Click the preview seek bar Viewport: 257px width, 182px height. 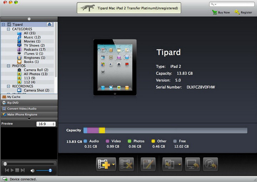pyautogui.click(x=29, y=164)
